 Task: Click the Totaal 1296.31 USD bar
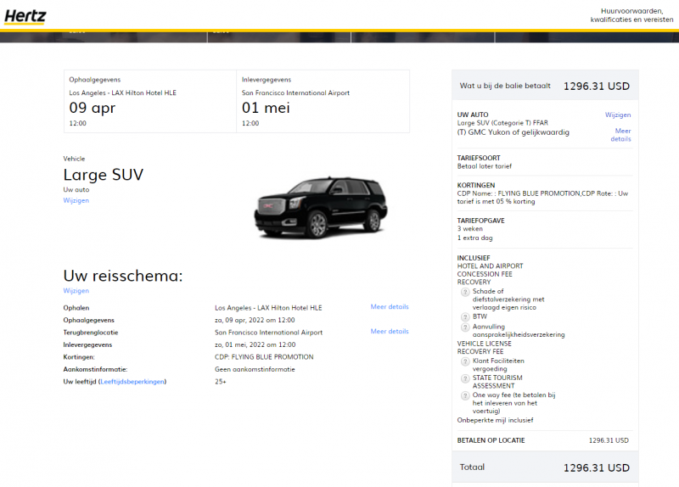(x=545, y=467)
